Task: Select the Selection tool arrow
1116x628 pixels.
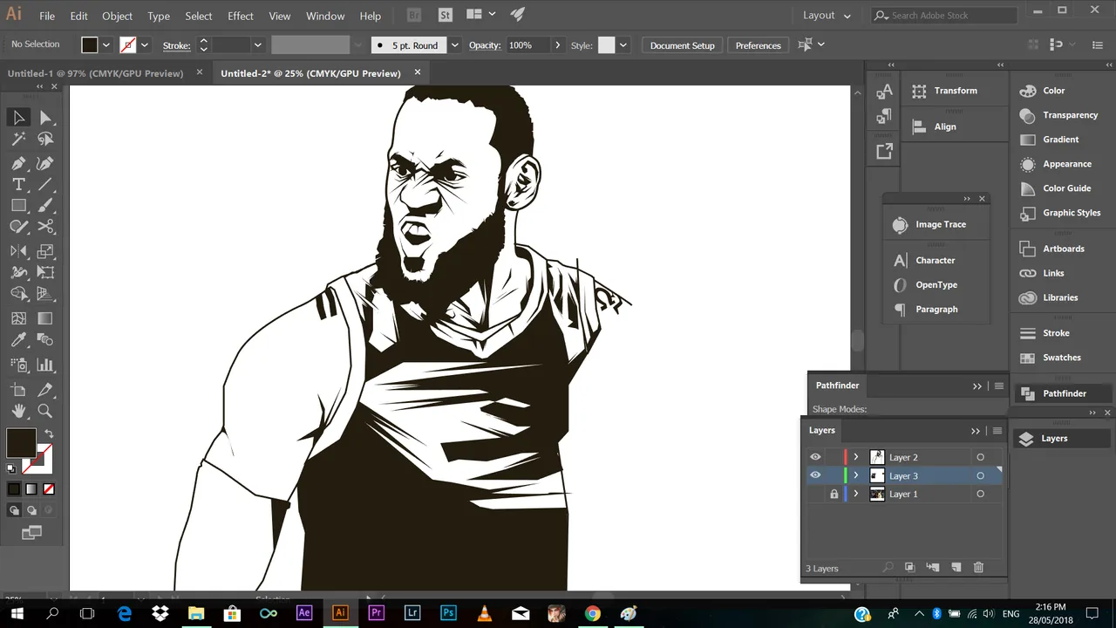Action: coord(18,118)
